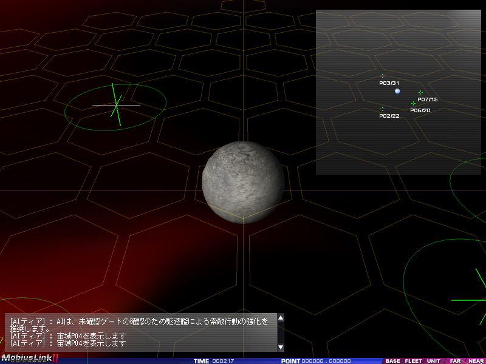This screenshot has height=364, width=486.
Task: Click the TIME 000217 readout
Action: tap(214, 361)
